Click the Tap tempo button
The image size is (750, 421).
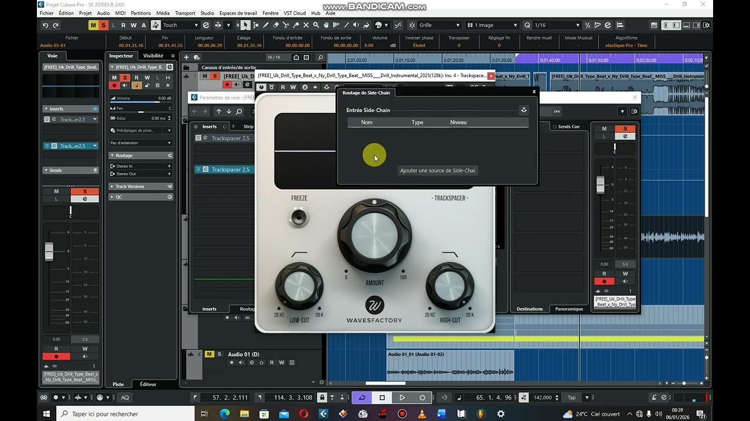pyautogui.click(x=571, y=398)
